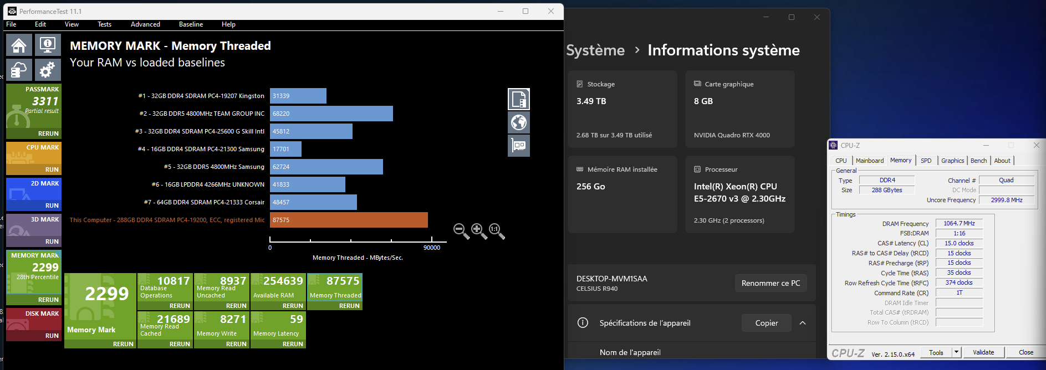This screenshot has width=1046, height=370.
Task: Switch to Bench tab in CPU-Z
Action: tap(978, 161)
